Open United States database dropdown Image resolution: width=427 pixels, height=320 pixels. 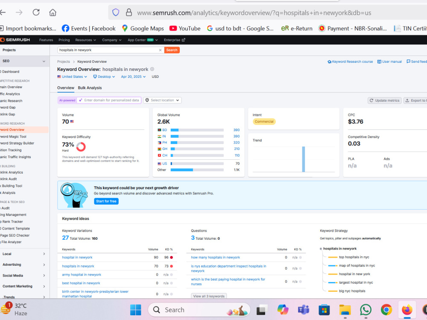72,76
